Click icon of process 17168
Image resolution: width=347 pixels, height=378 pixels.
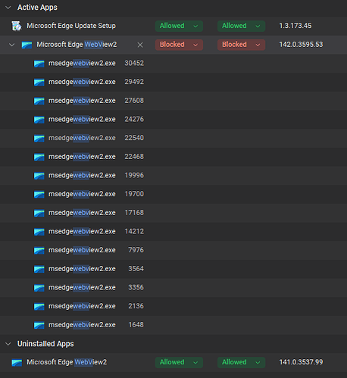click(39, 213)
